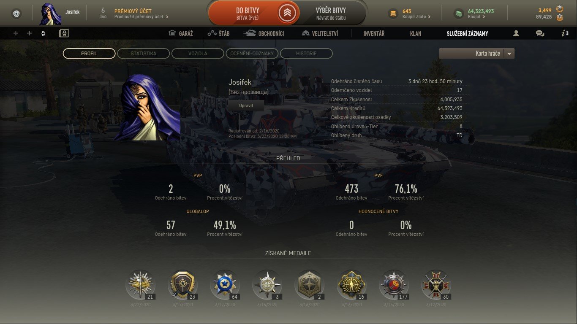Click the Josifek profile avatar picture
Image resolution: width=577 pixels, height=324 pixels.
tap(147, 108)
